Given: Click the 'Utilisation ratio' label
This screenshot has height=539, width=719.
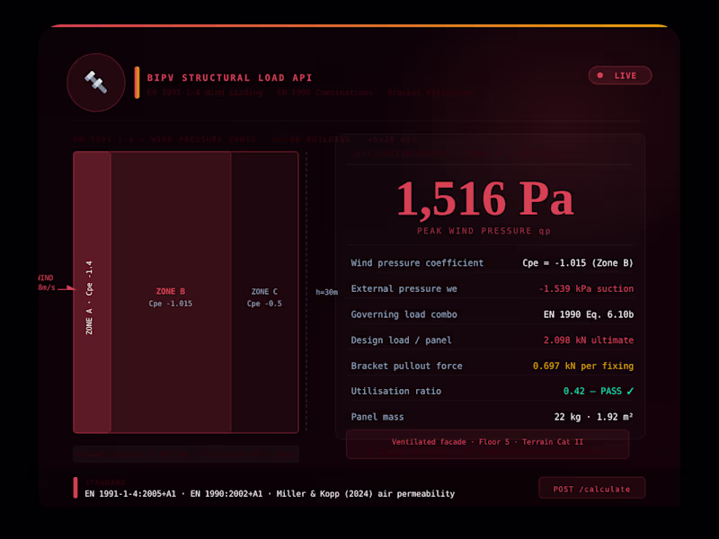Looking at the screenshot, I should pos(396,391).
